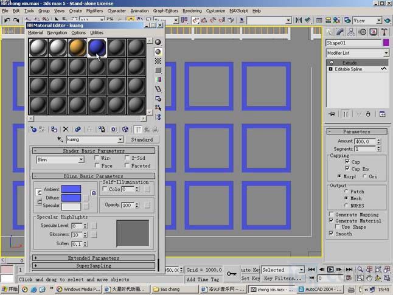Click the Key Filters button
This screenshot has height=295, width=393.
click(282, 279)
